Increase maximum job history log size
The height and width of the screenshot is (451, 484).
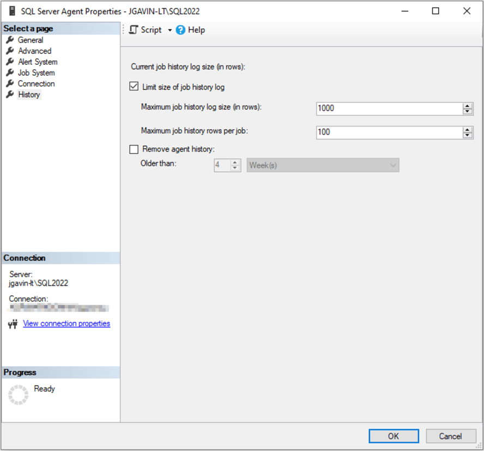point(467,105)
